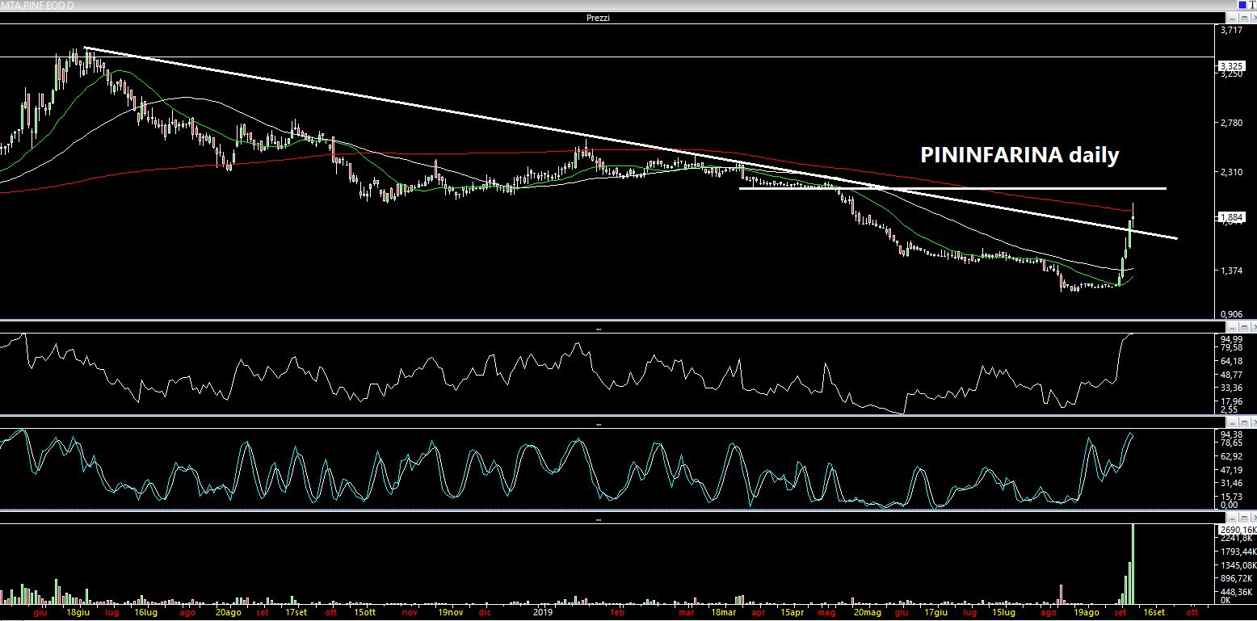
Task: Click the 1,374 price axis label
Action: click(1232, 271)
